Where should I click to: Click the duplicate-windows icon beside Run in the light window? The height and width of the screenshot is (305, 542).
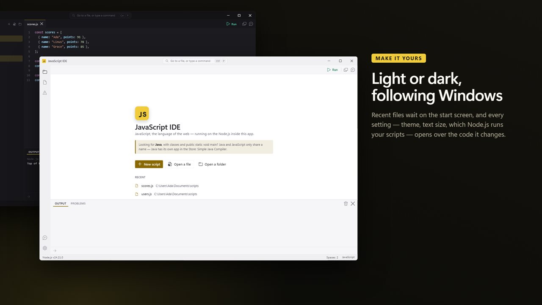[x=346, y=70]
